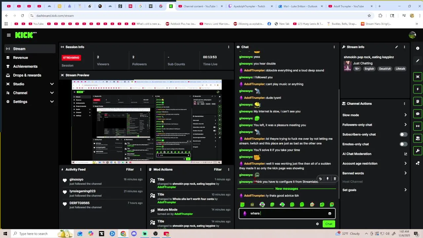Click the info icon in right sidebar
Screen dimensions: 423x238
[418, 48]
